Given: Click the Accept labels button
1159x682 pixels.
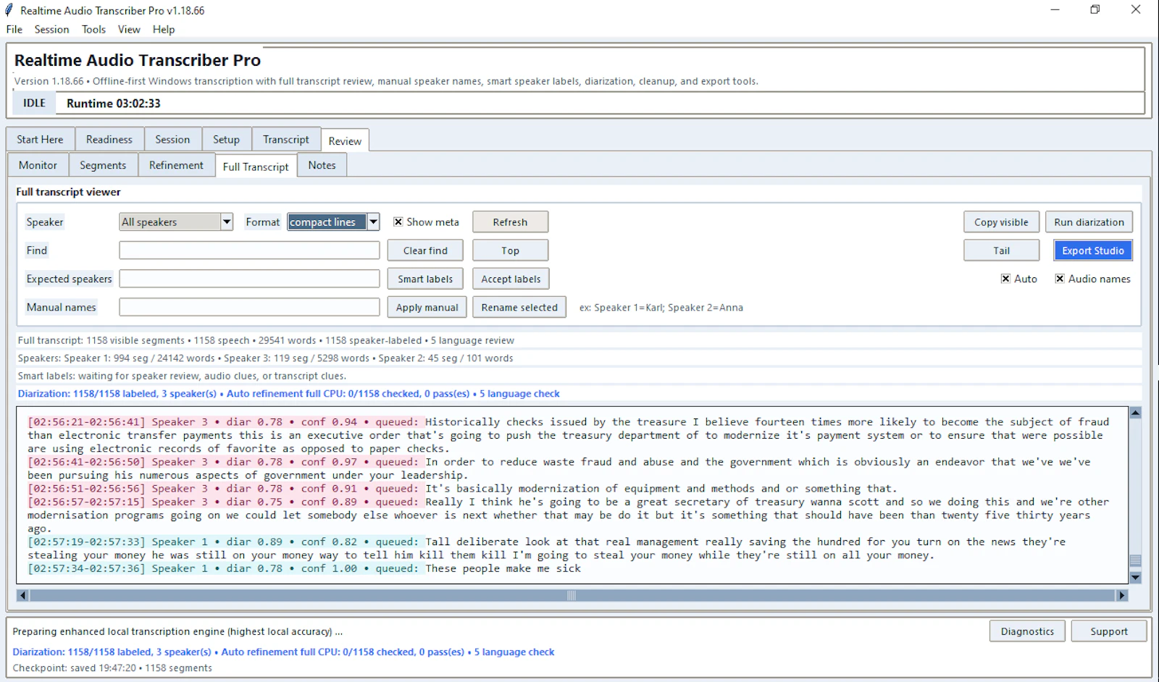Looking at the screenshot, I should point(511,279).
